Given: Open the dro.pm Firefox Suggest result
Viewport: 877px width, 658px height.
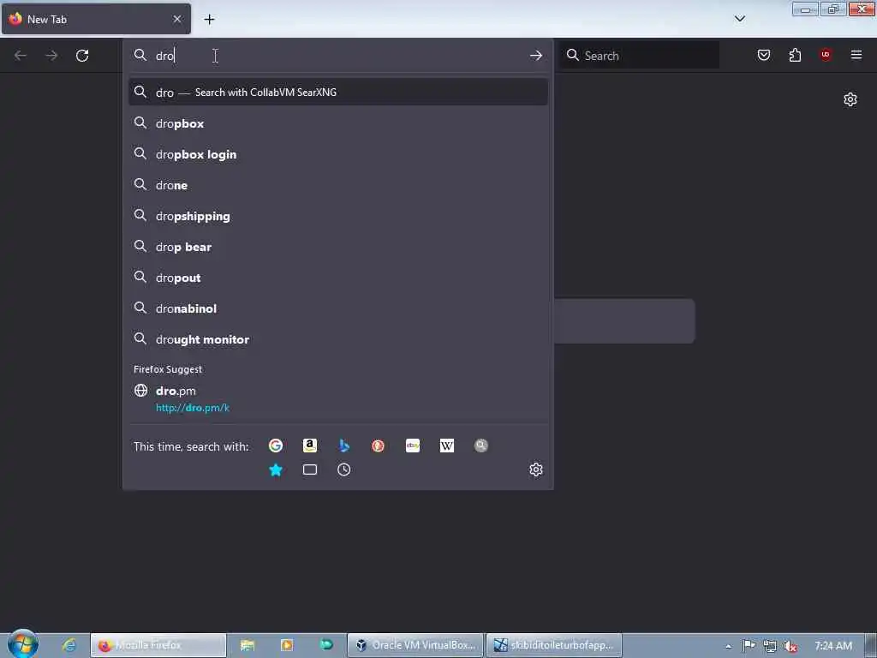Looking at the screenshot, I should click(x=337, y=399).
